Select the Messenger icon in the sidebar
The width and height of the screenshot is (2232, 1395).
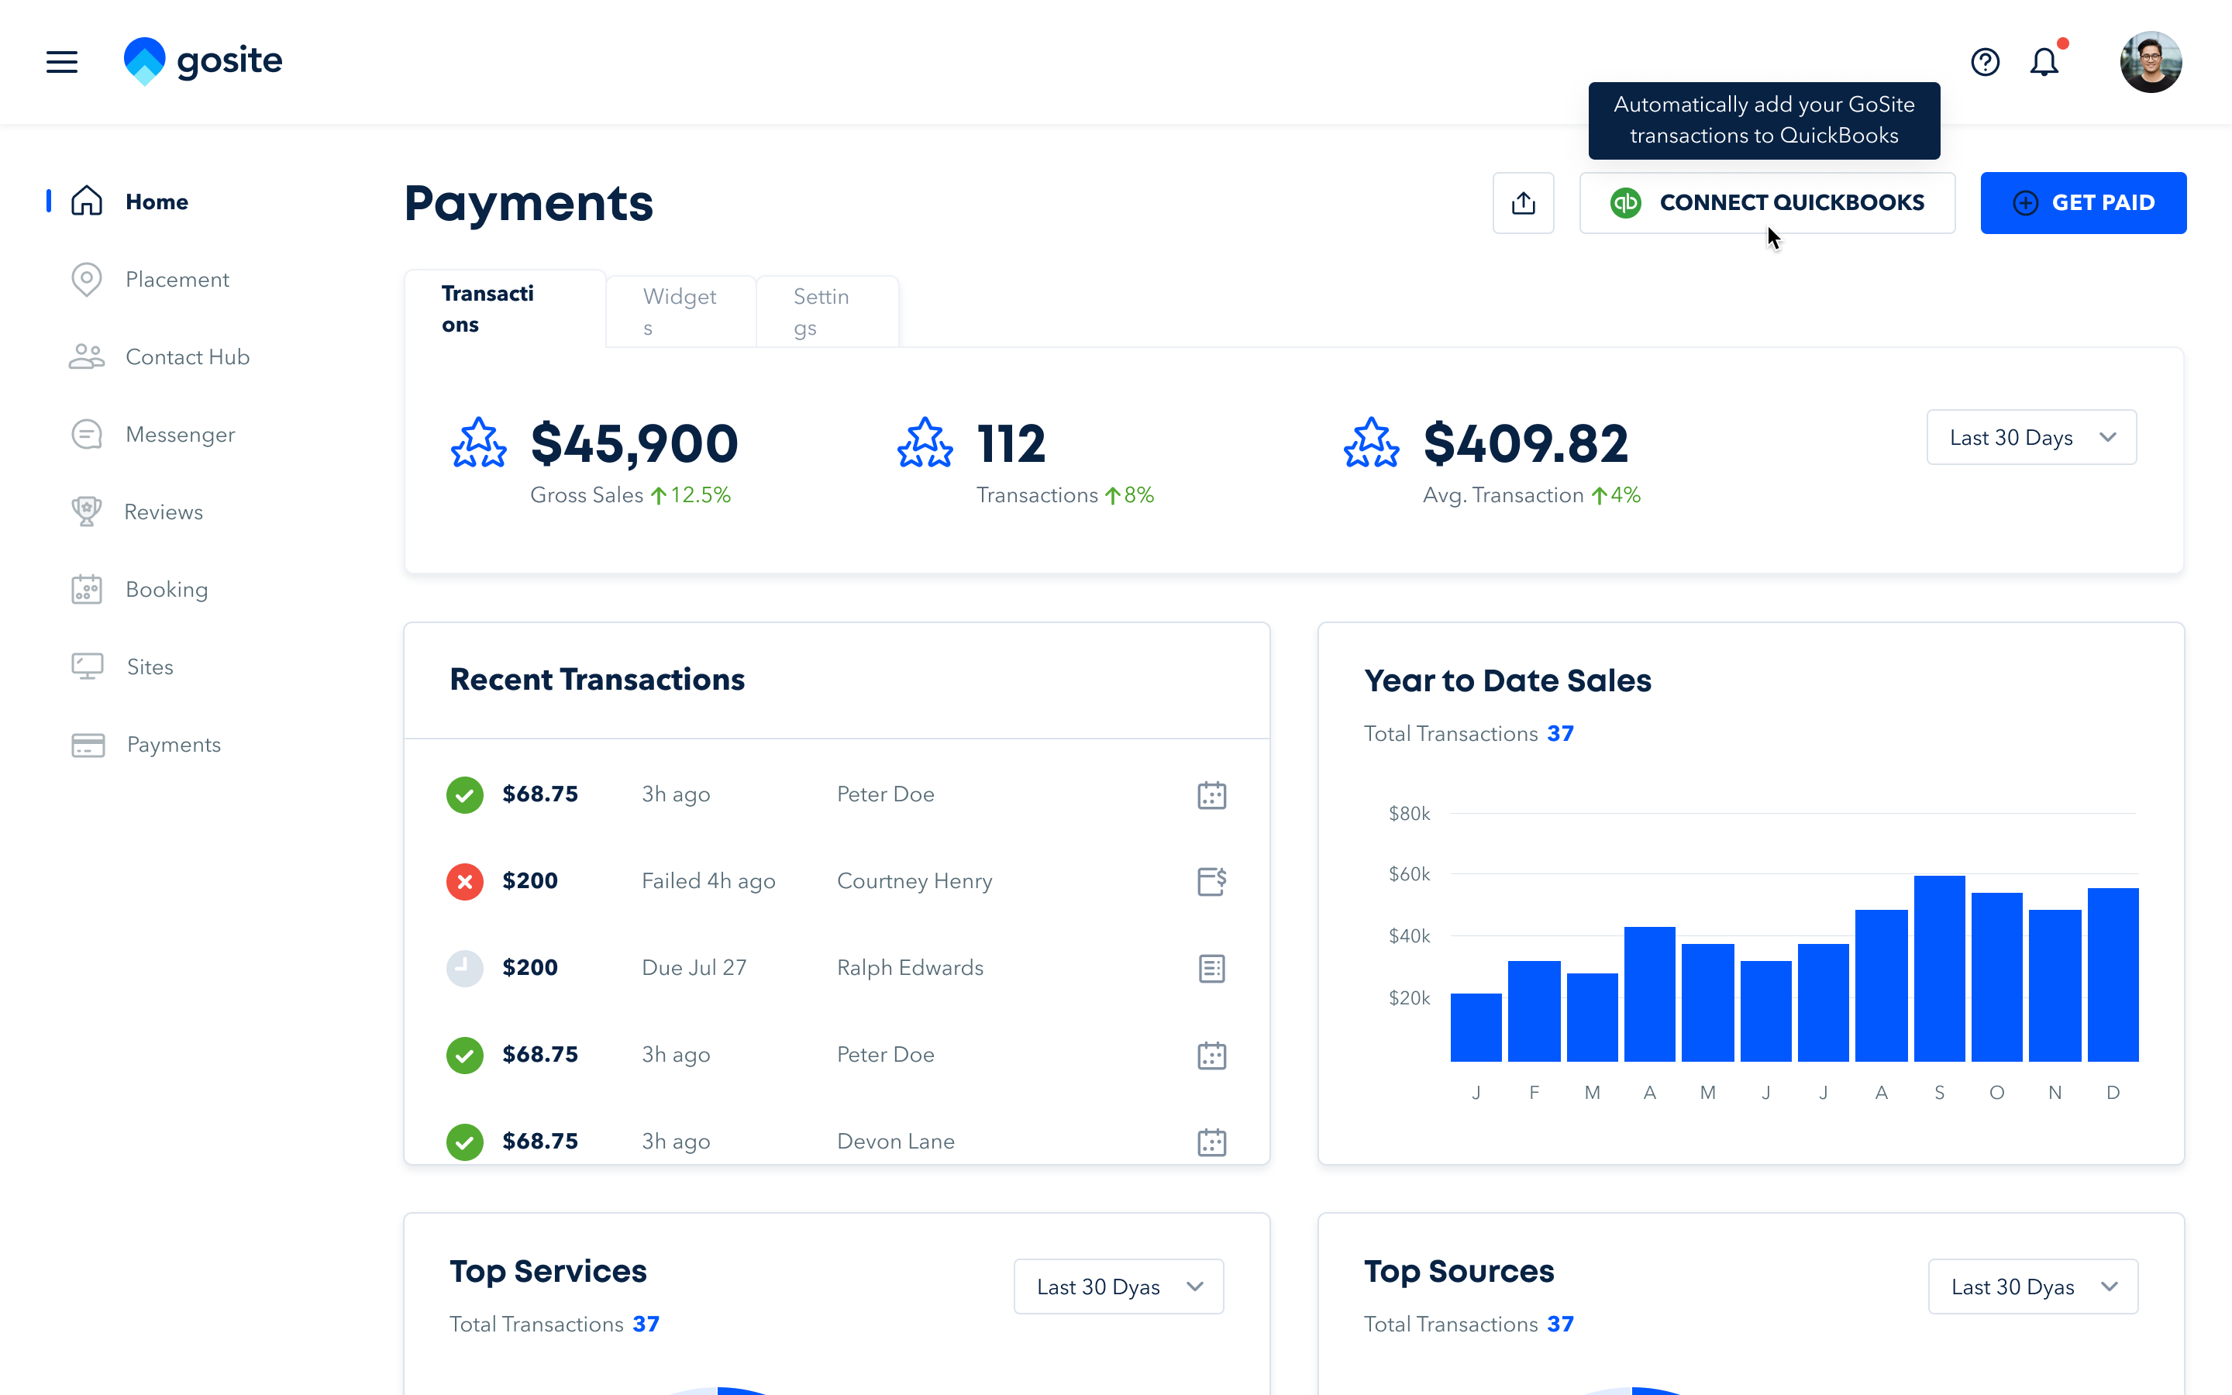tap(87, 434)
